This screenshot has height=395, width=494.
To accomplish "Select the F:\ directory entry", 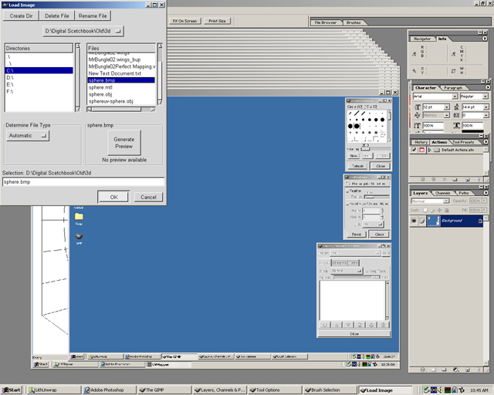I will 39,91.
